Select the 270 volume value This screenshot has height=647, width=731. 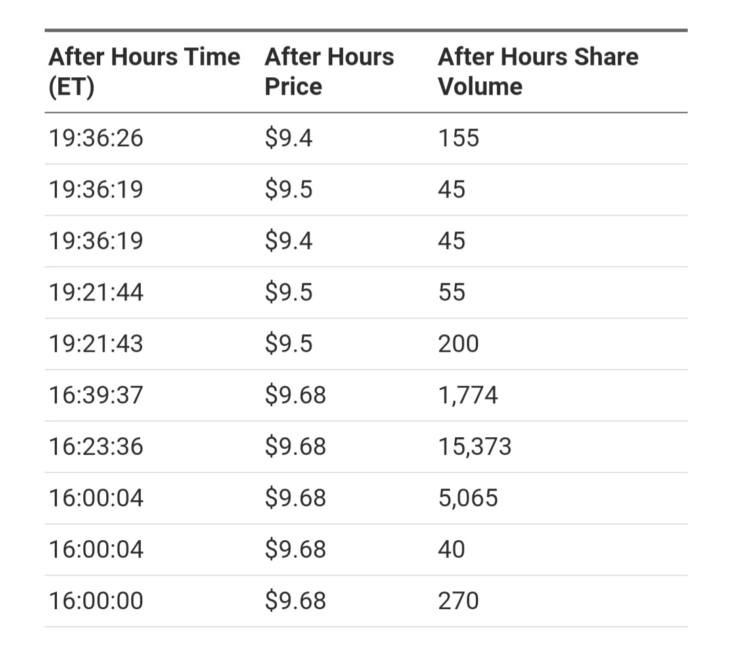[x=458, y=600]
